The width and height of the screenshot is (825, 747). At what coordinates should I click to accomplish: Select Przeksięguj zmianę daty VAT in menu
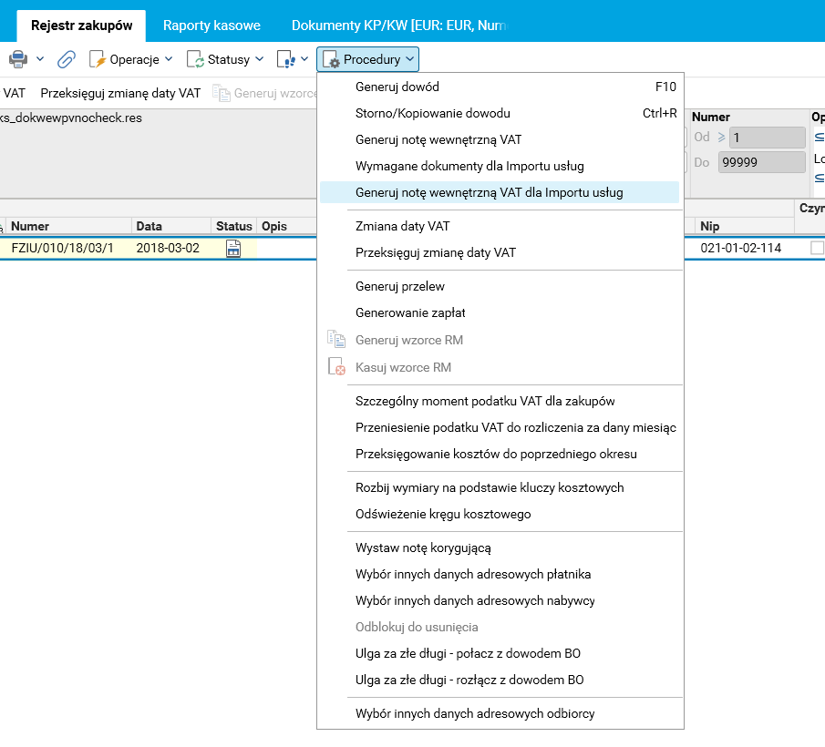tap(500, 252)
